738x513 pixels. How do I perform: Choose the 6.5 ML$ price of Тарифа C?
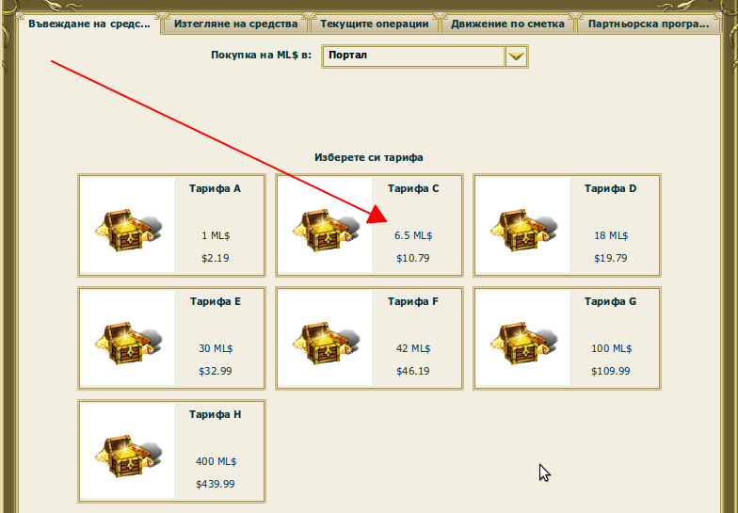point(413,235)
